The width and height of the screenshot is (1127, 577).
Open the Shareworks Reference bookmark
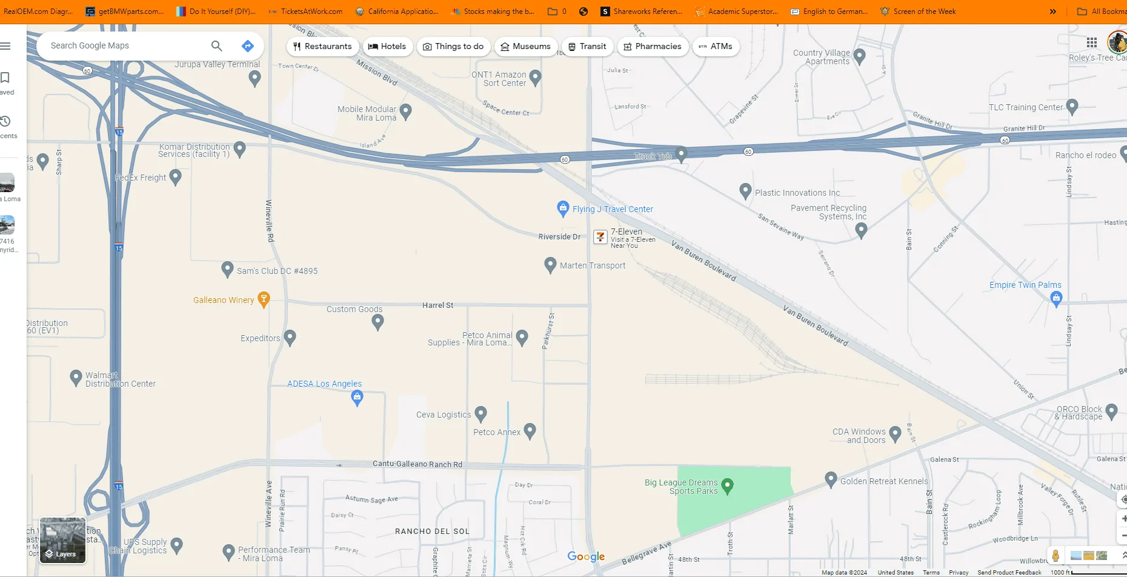tap(642, 12)
